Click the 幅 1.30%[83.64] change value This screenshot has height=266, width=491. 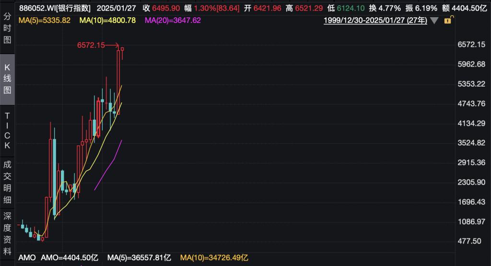[x=212, y=9]
